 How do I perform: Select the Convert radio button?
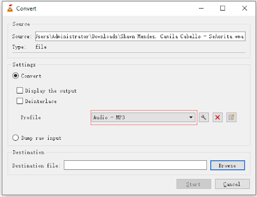[16, 76]
